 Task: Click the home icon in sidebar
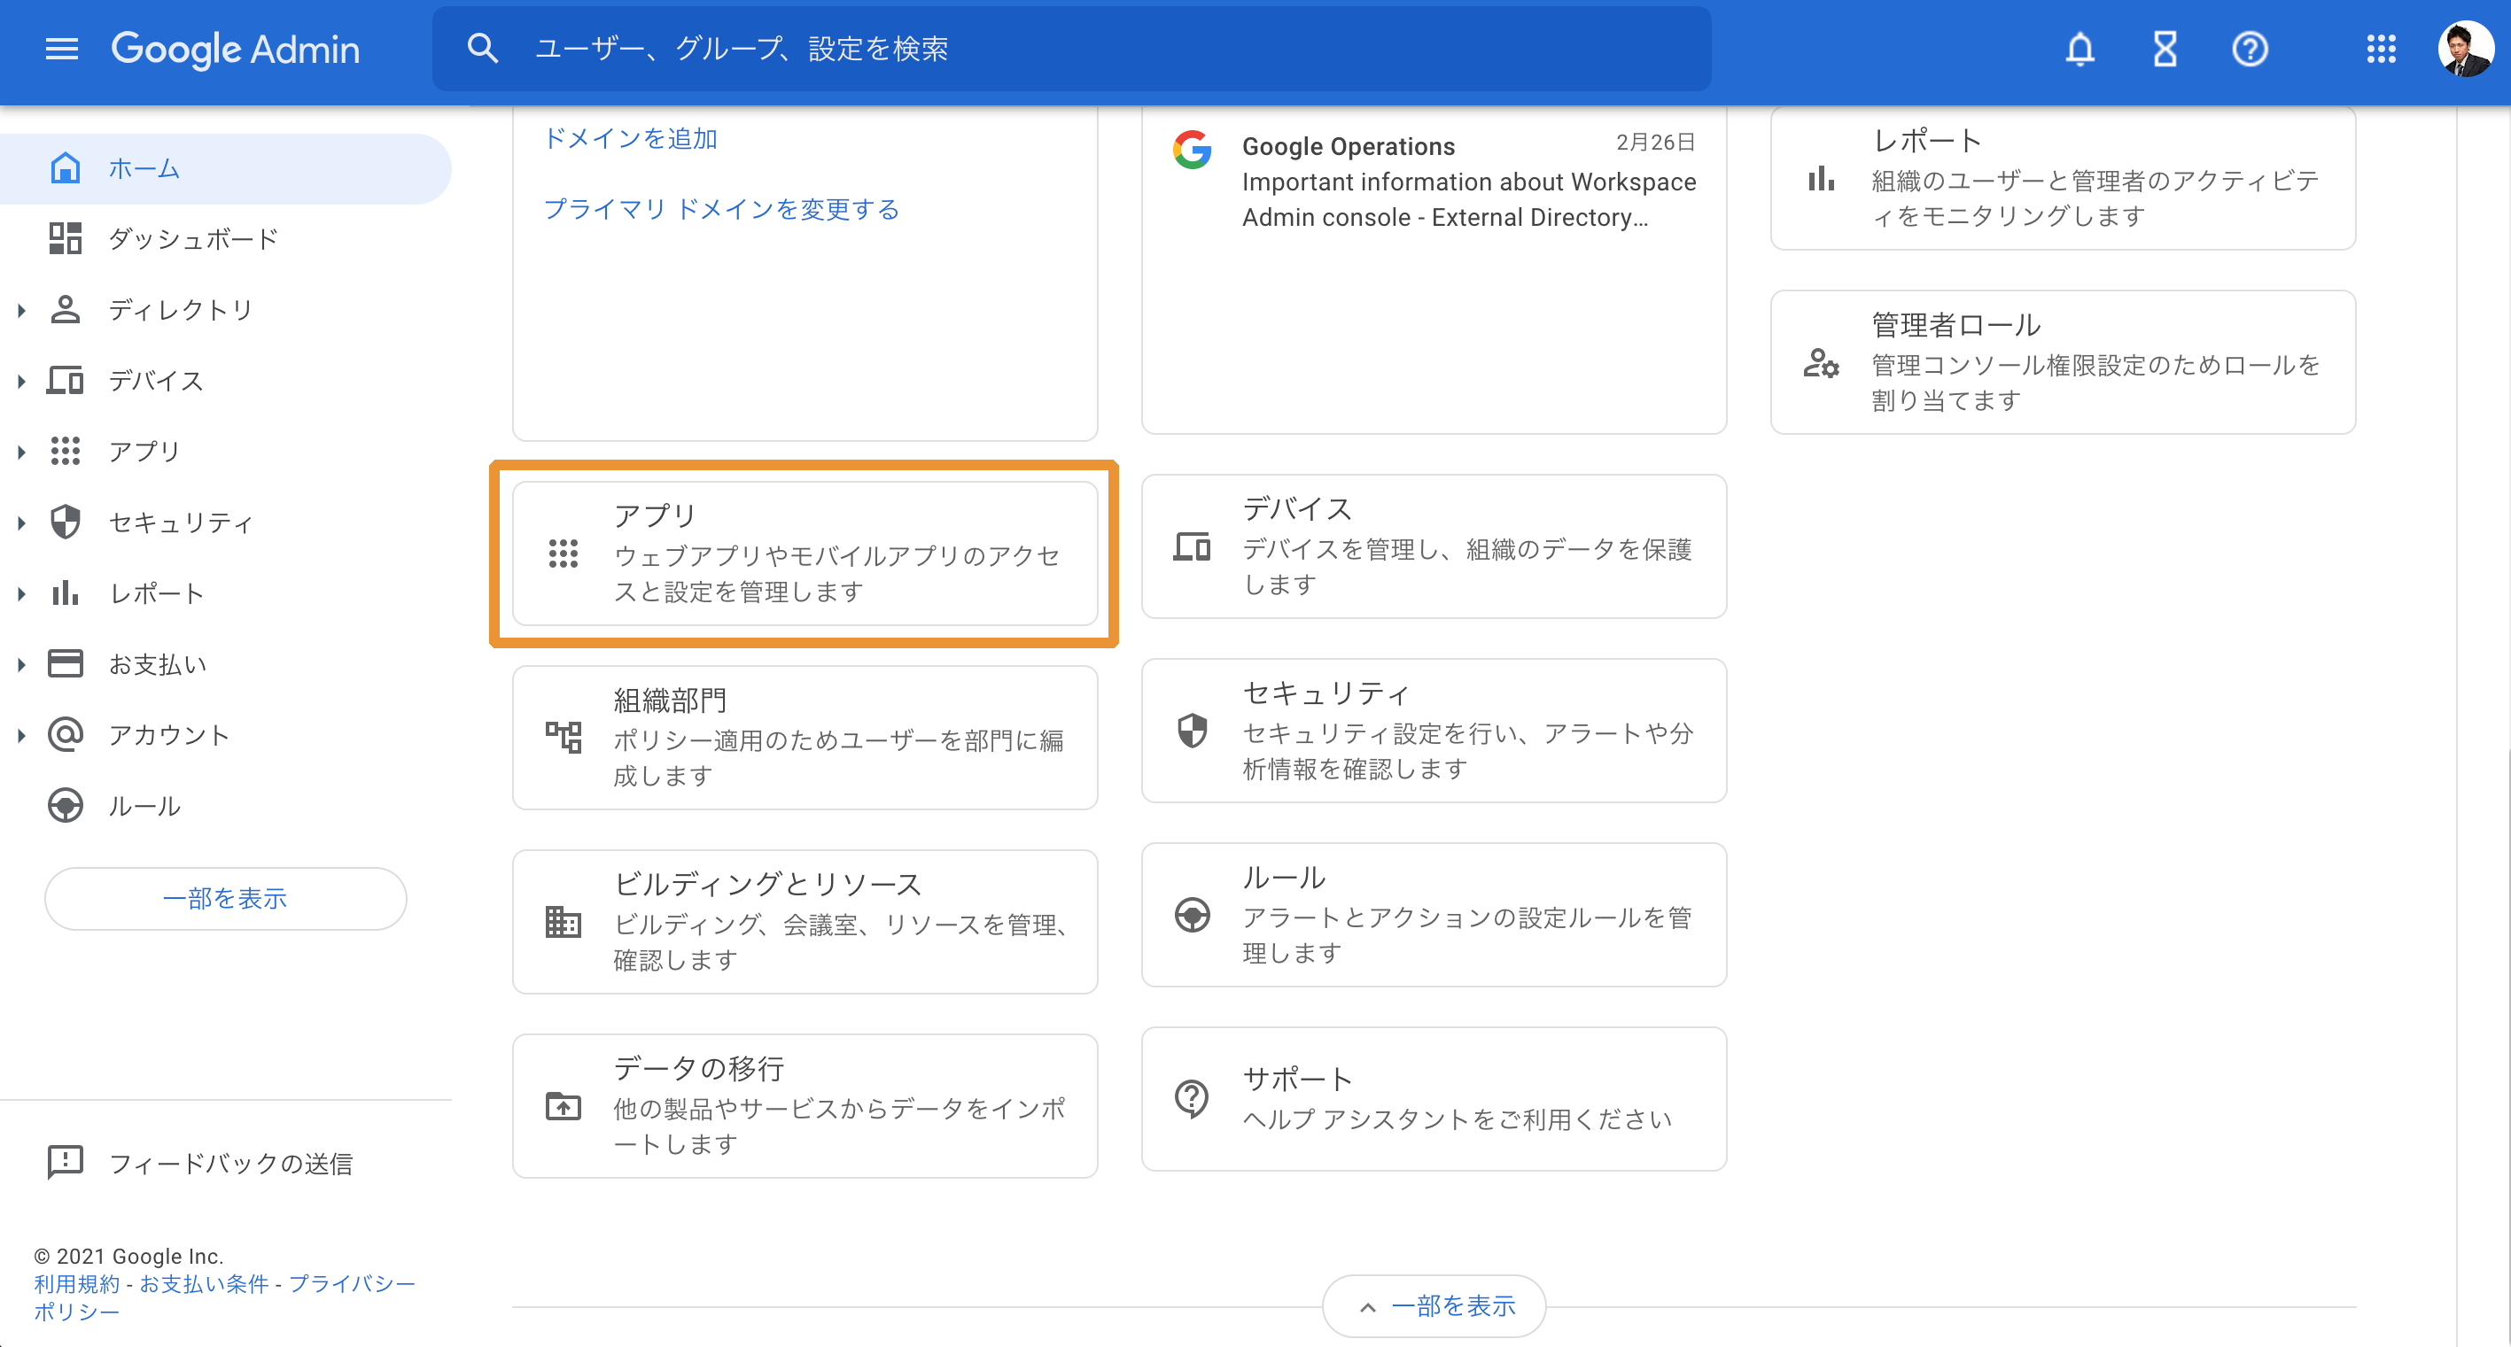pos(66,167)
